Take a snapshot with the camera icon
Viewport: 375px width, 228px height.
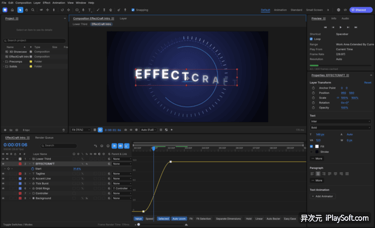(x=126, y=130)
